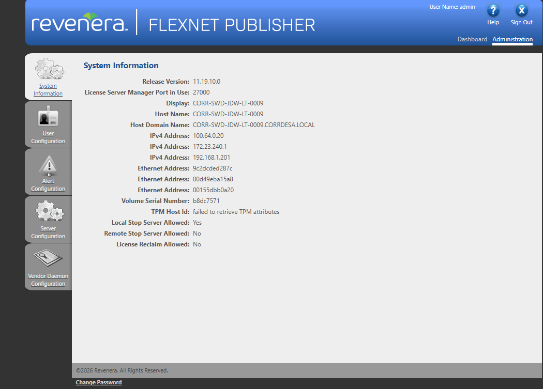Click the Host Domain Name value text
Image resolution: width=543 pixels, height=389 pixels.
tap(254, 125)
